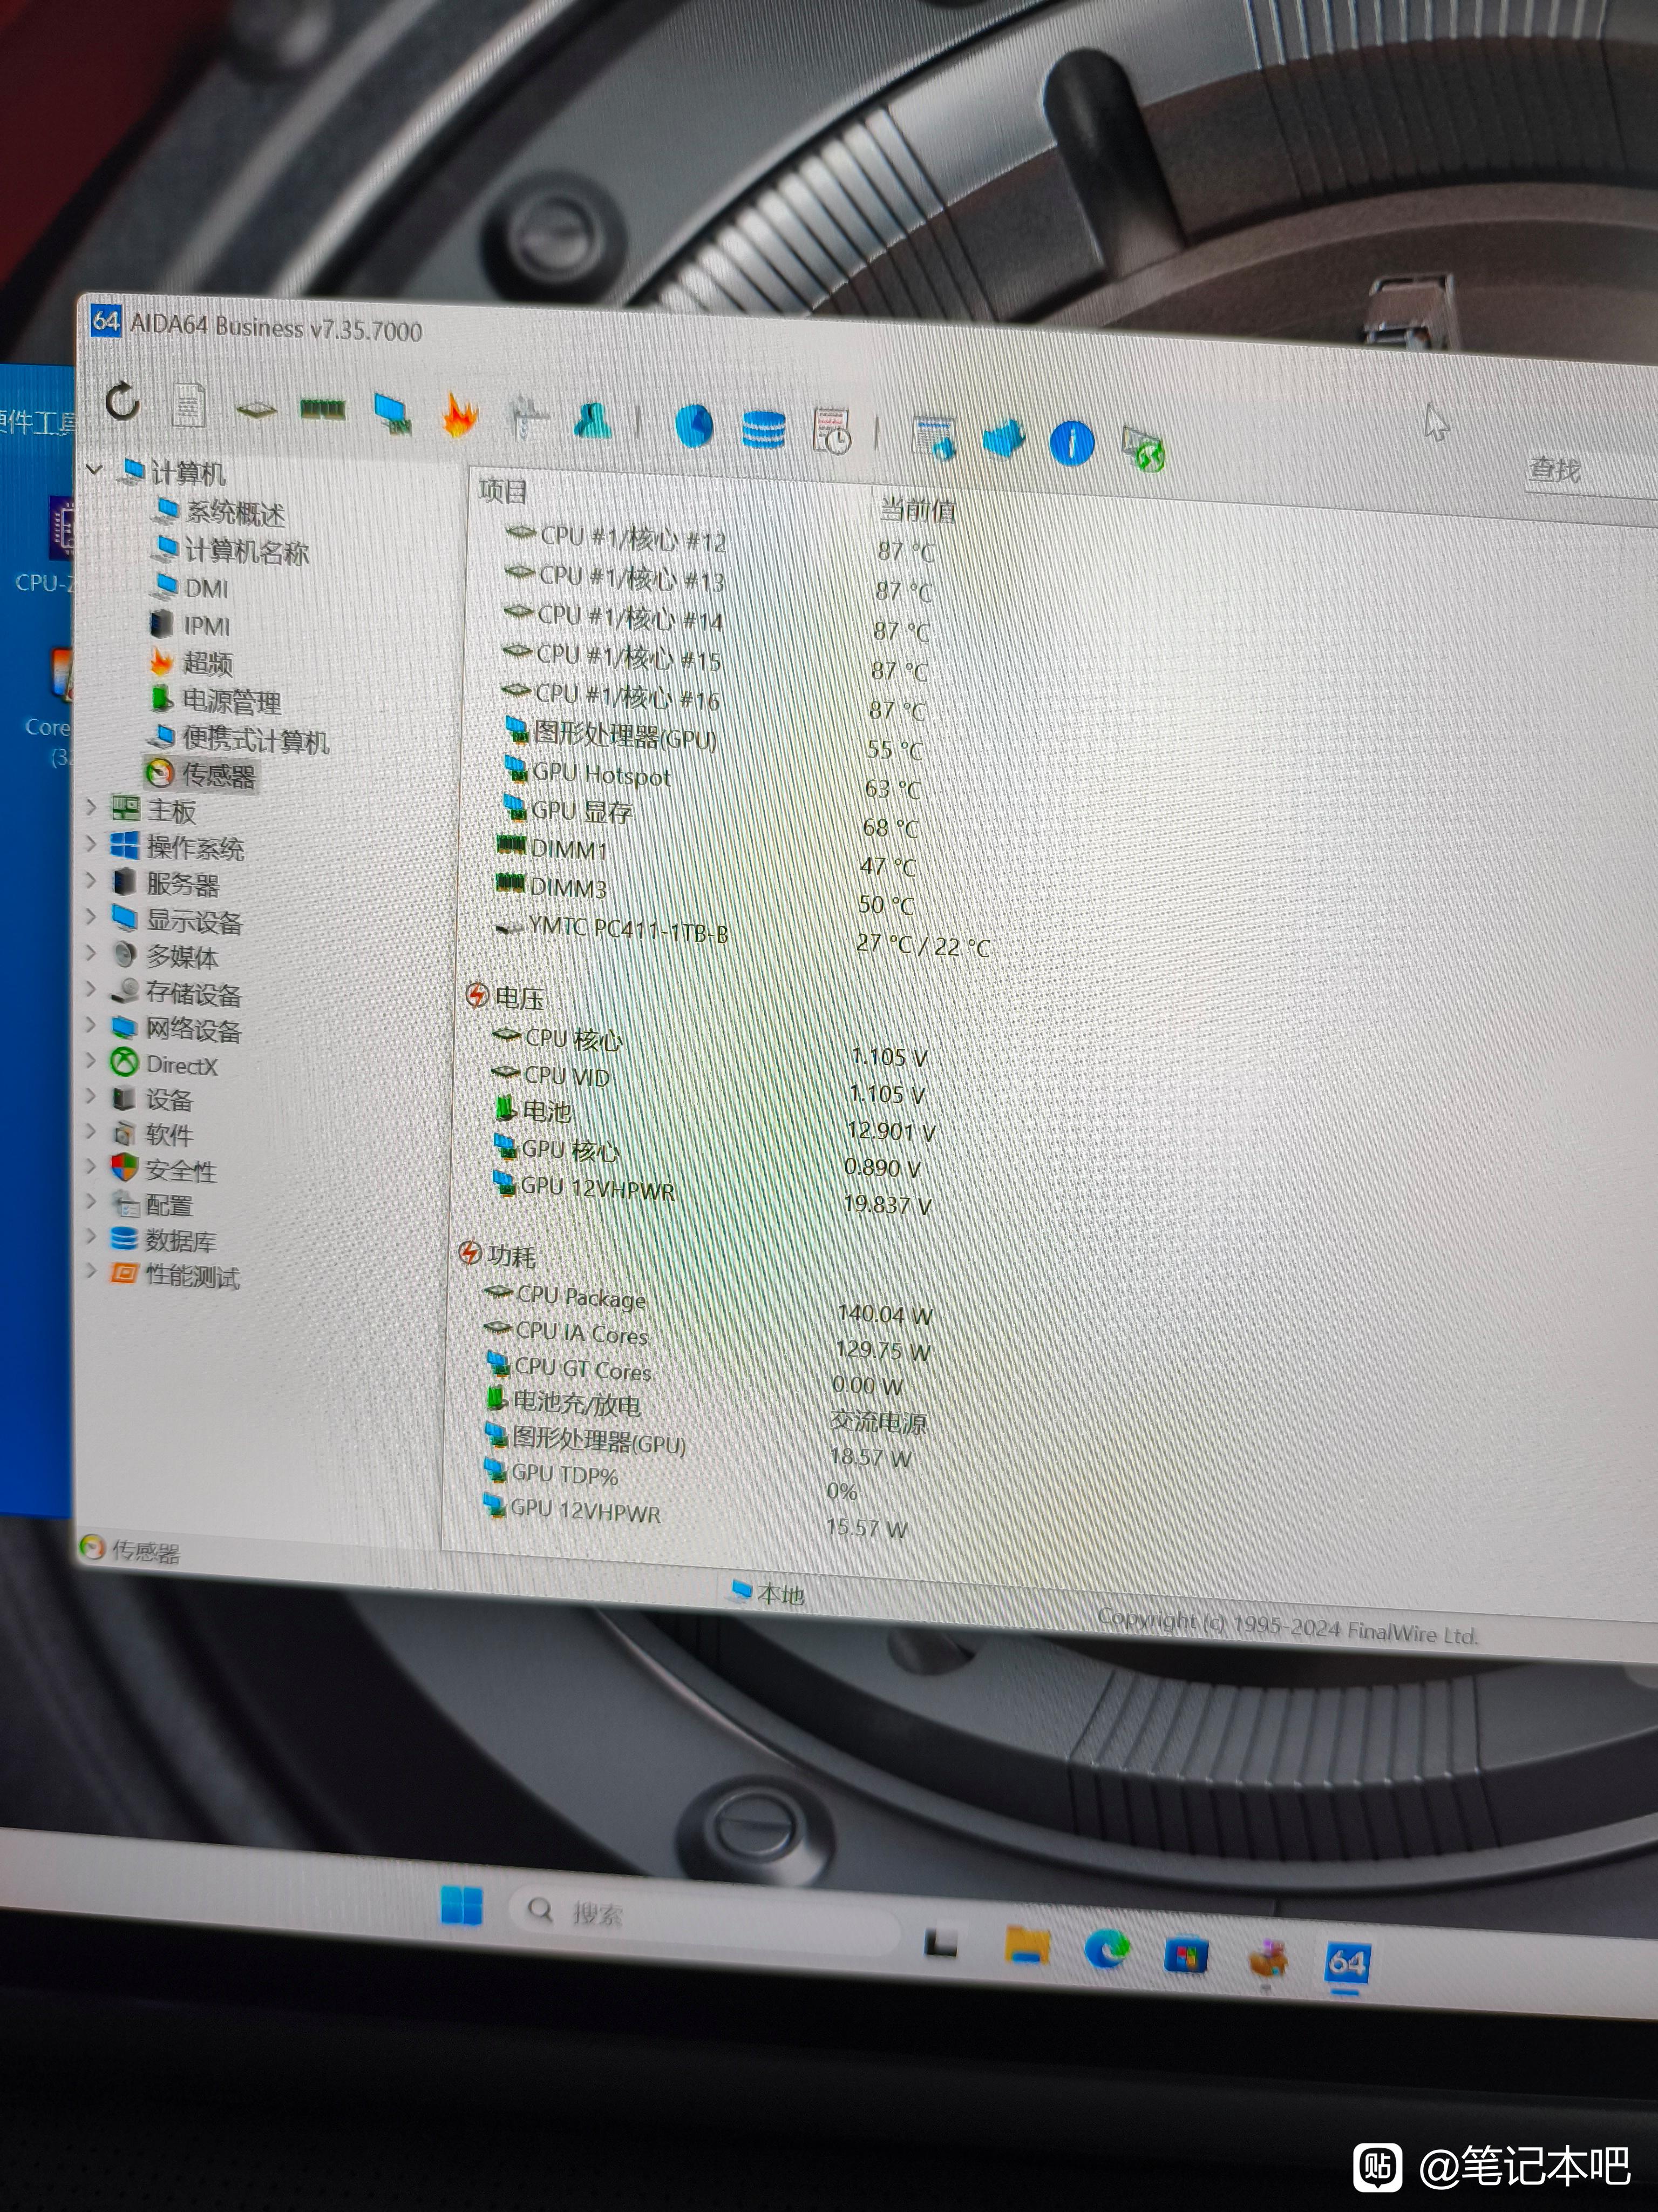Screen dimensions: 1658x2212
Task: Select 配置 in the tree
Action: coord(151,1205)
